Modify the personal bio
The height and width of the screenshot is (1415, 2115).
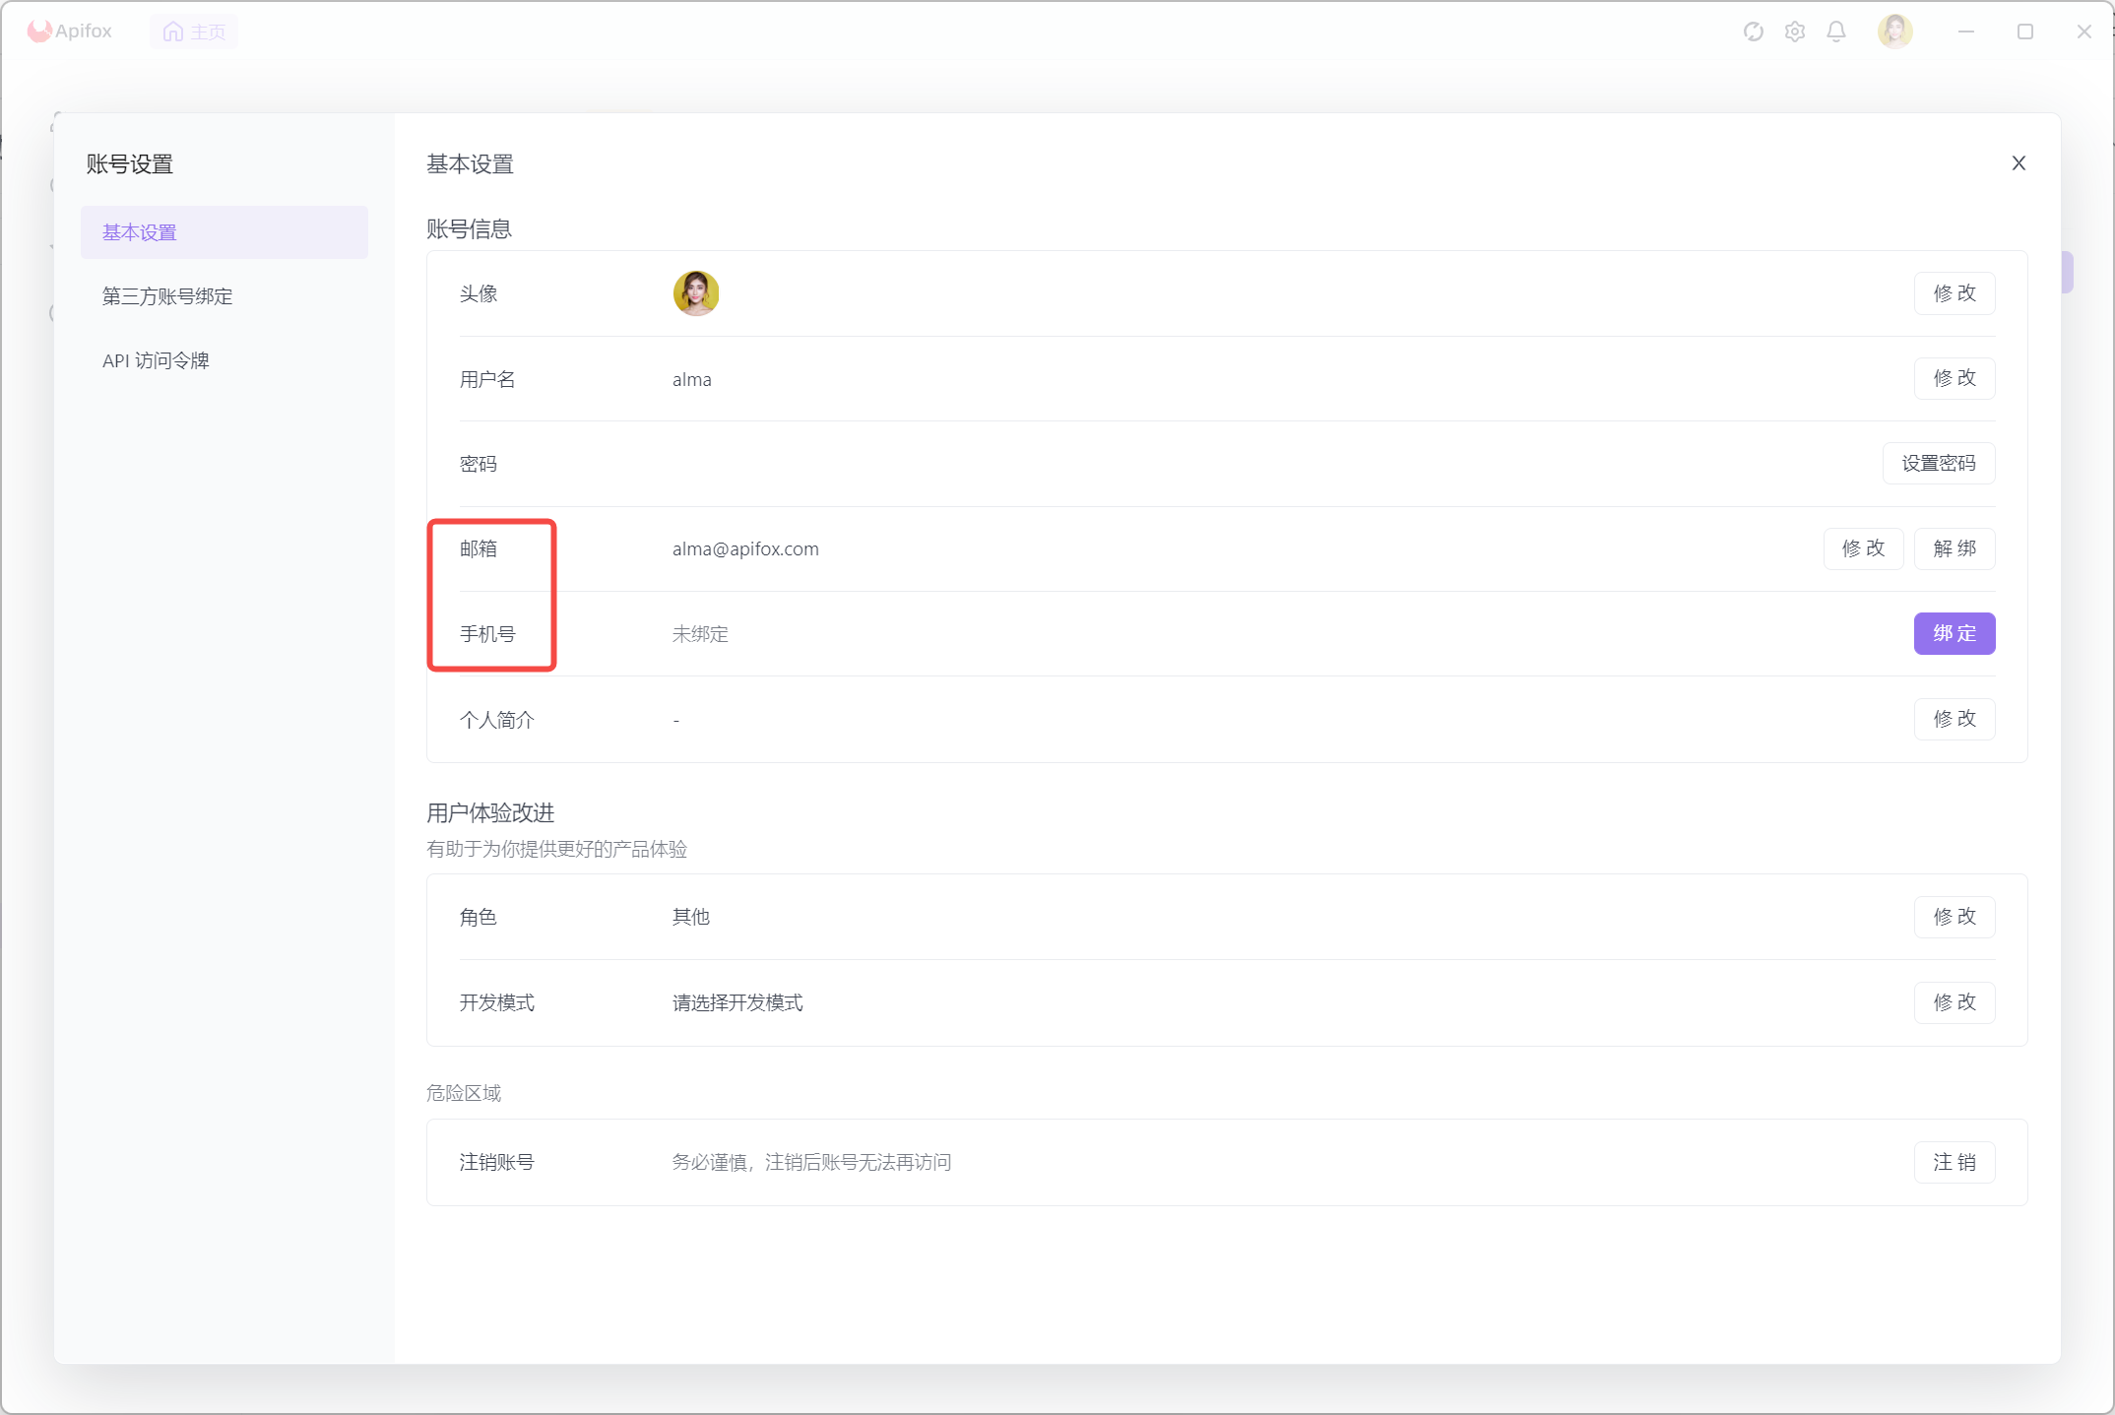pyautogui.click(x=1954, y=719)
